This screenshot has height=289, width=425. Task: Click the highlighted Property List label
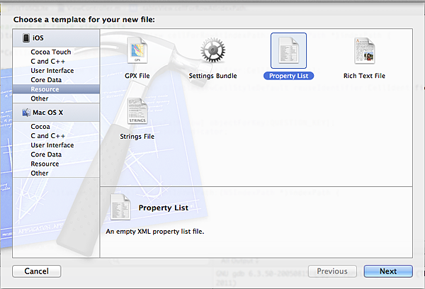tap(289, 76)
